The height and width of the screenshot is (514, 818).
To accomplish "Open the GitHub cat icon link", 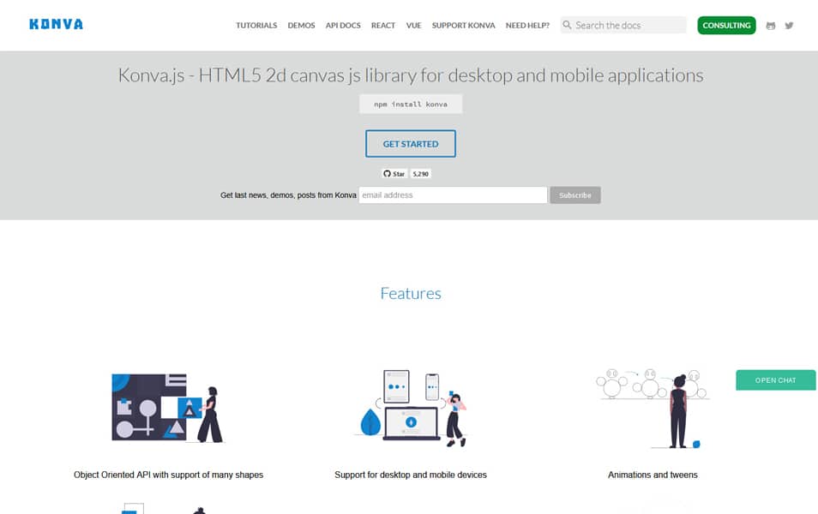I will pos(771,26).
